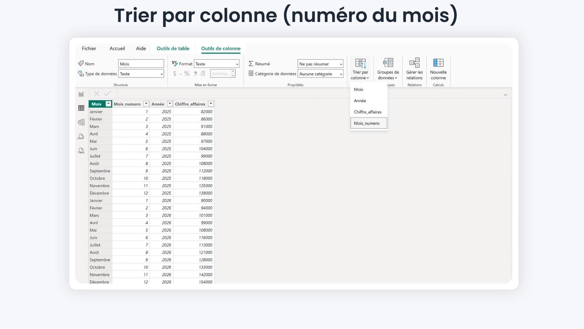Open filter arrow on Mois_numero column
This screenshot has width=584, height=329.
[x=146, y=104]
